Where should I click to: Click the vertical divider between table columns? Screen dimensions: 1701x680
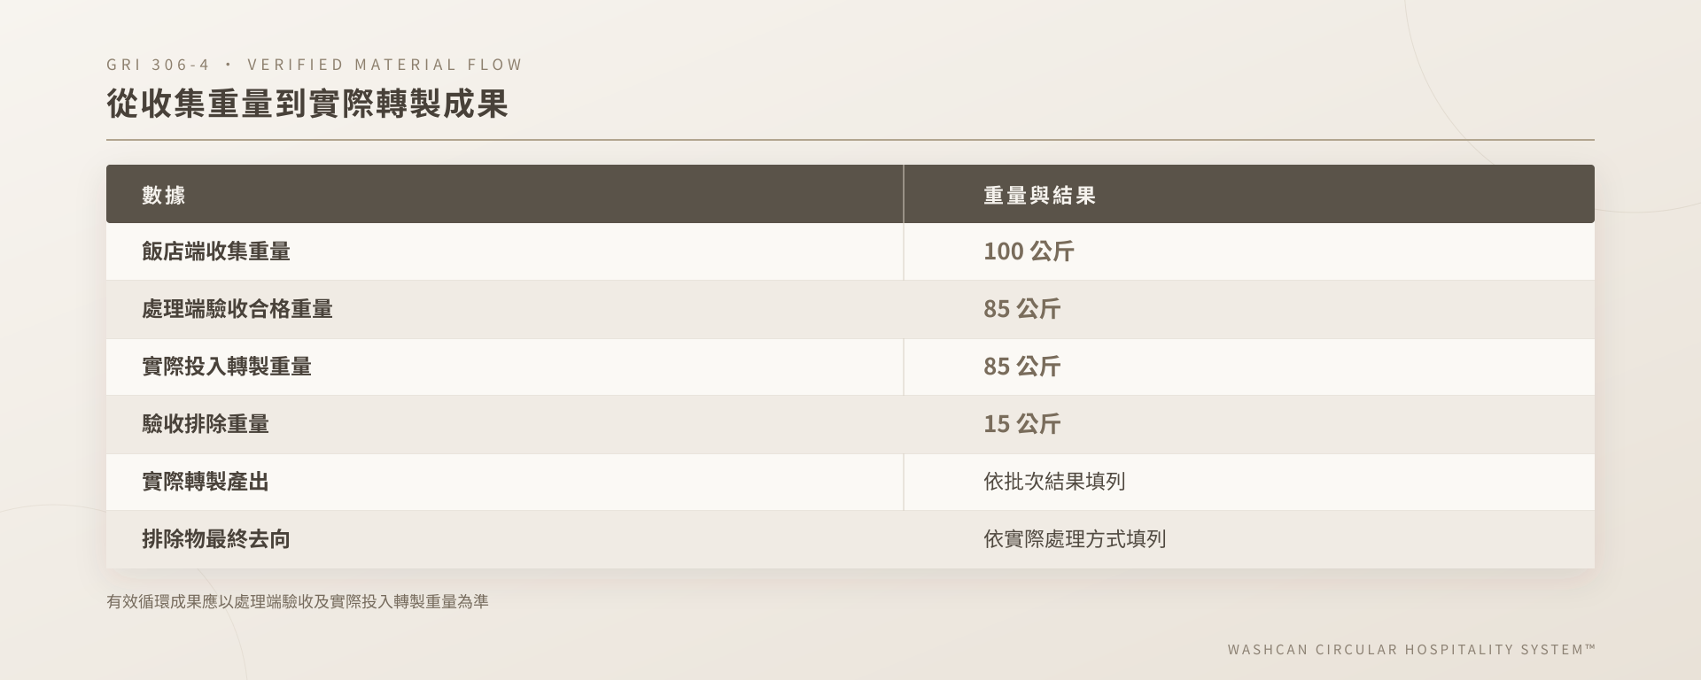click(904, 337)
